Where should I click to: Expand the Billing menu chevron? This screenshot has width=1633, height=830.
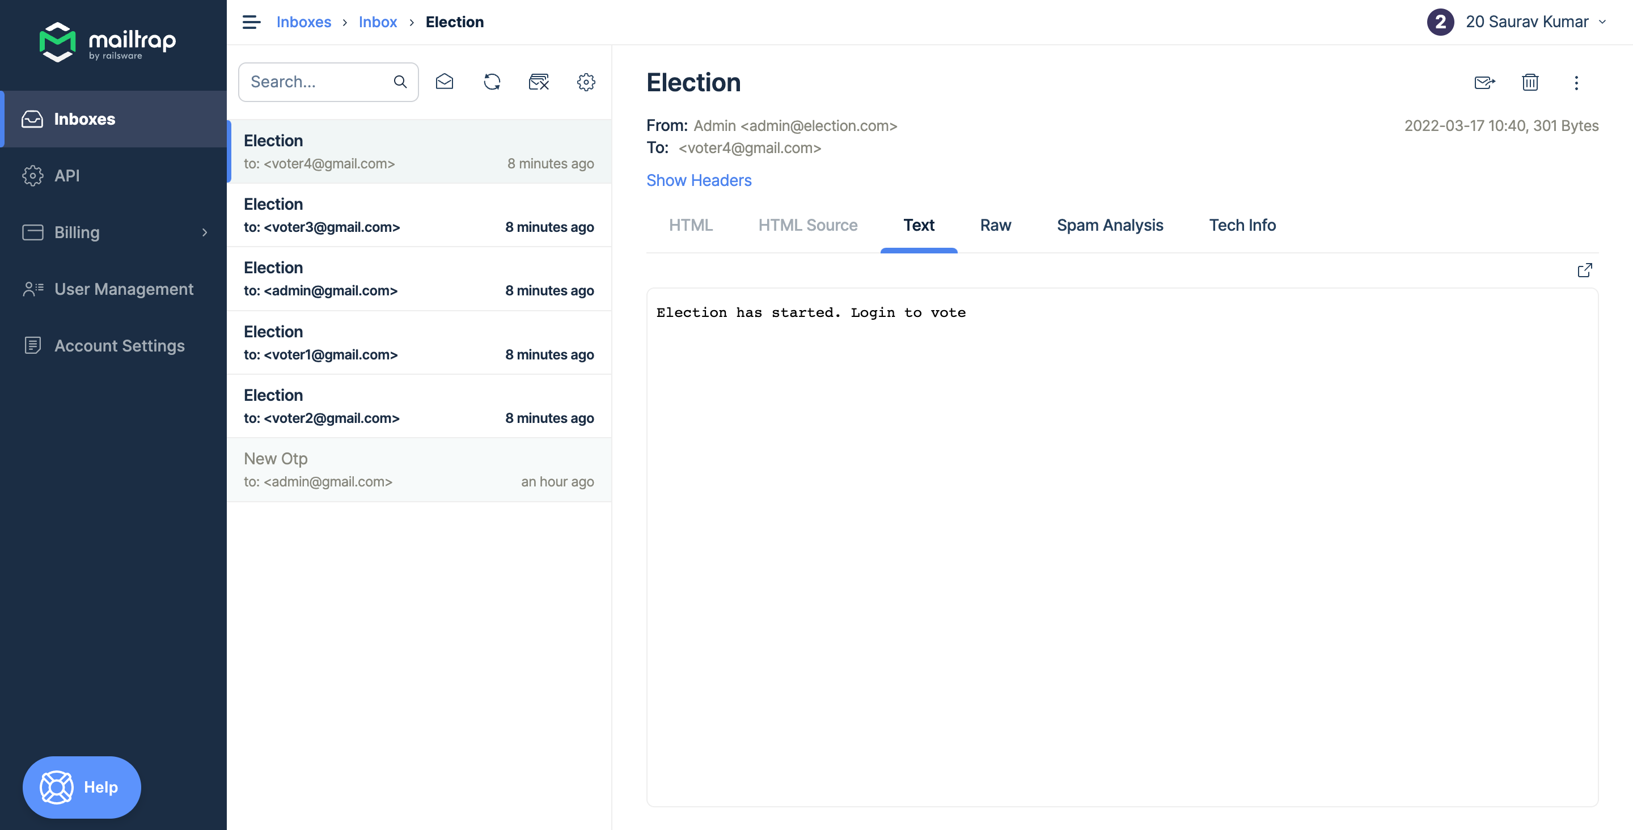tap(204, 232)
